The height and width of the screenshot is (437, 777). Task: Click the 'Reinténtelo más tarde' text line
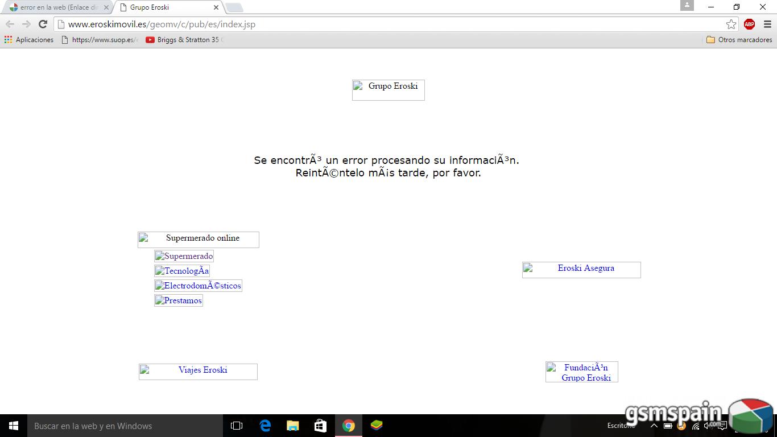pyautogui.click(x=388, y=173)
